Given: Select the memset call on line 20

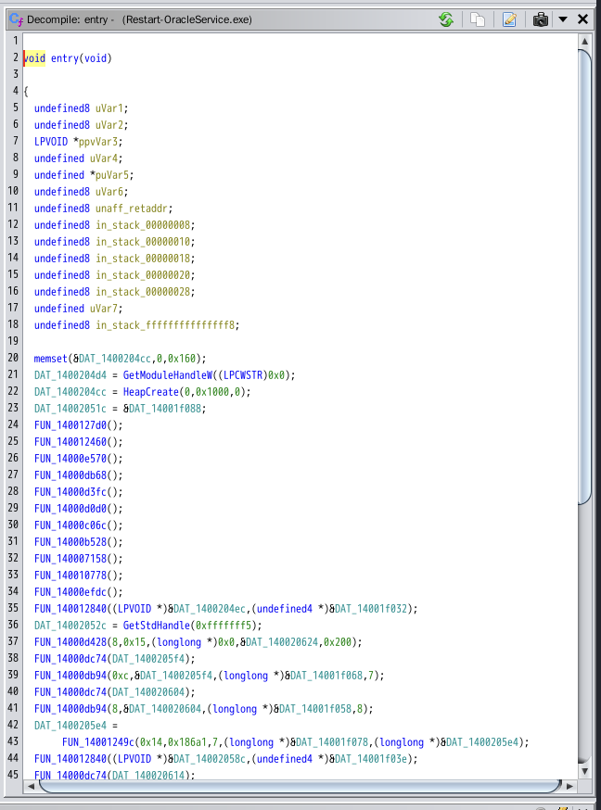Looking at the screenshot, I should [x=50, y=359].
